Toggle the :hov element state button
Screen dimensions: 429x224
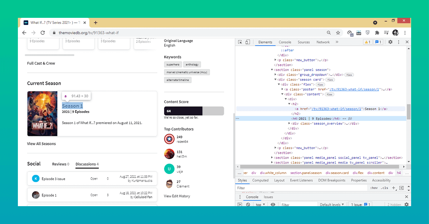tap(374, 188)
